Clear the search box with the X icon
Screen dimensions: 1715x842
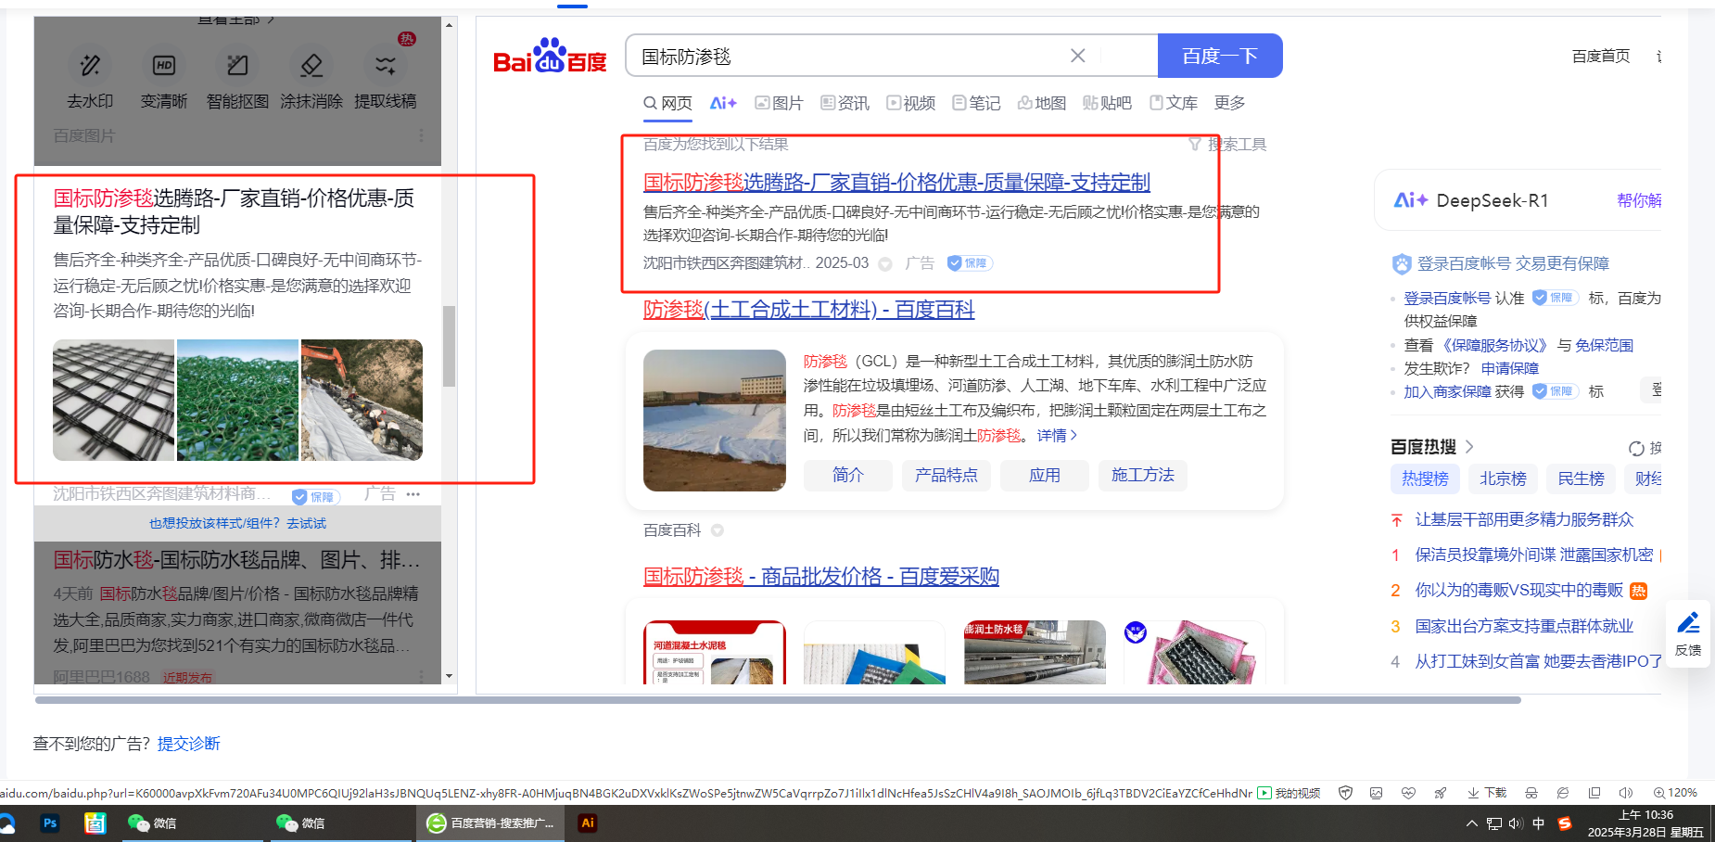[x=1077, y=56]
